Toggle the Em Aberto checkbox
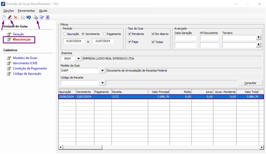266x154 pixels. coord(153,34)
